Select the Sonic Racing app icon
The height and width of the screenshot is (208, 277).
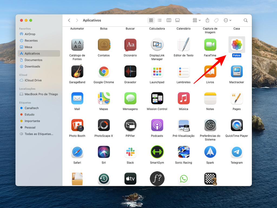[x=184, y=152]
